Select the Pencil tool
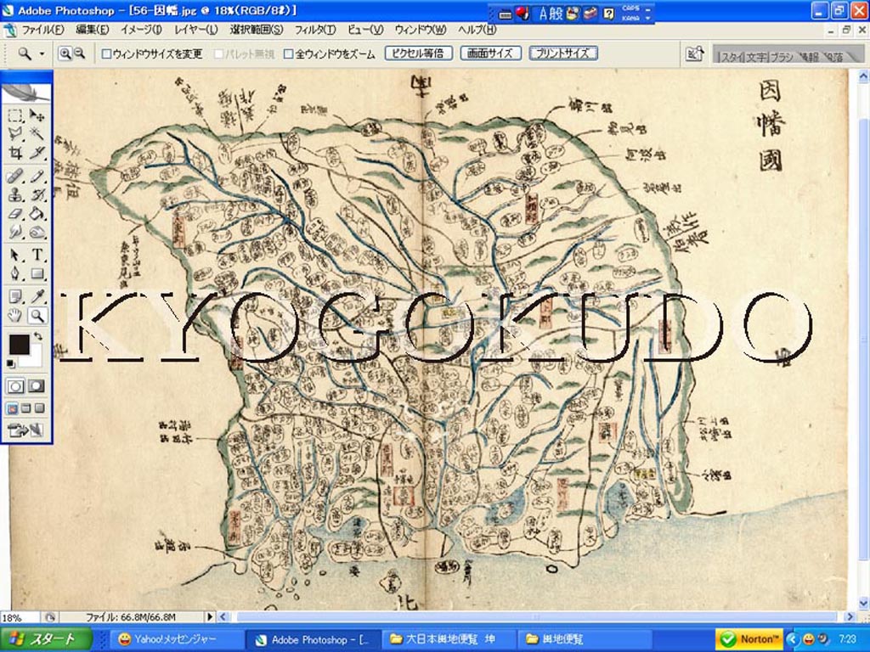This screenshot has height=652, width=870. (x=37, y=177)
